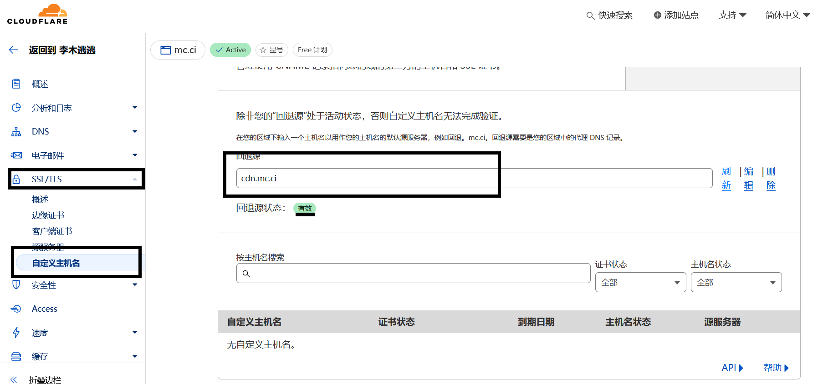Screen dimensions: 828x384
Task: Open the top 概述 sidebar item
Action: pos(40,84)
